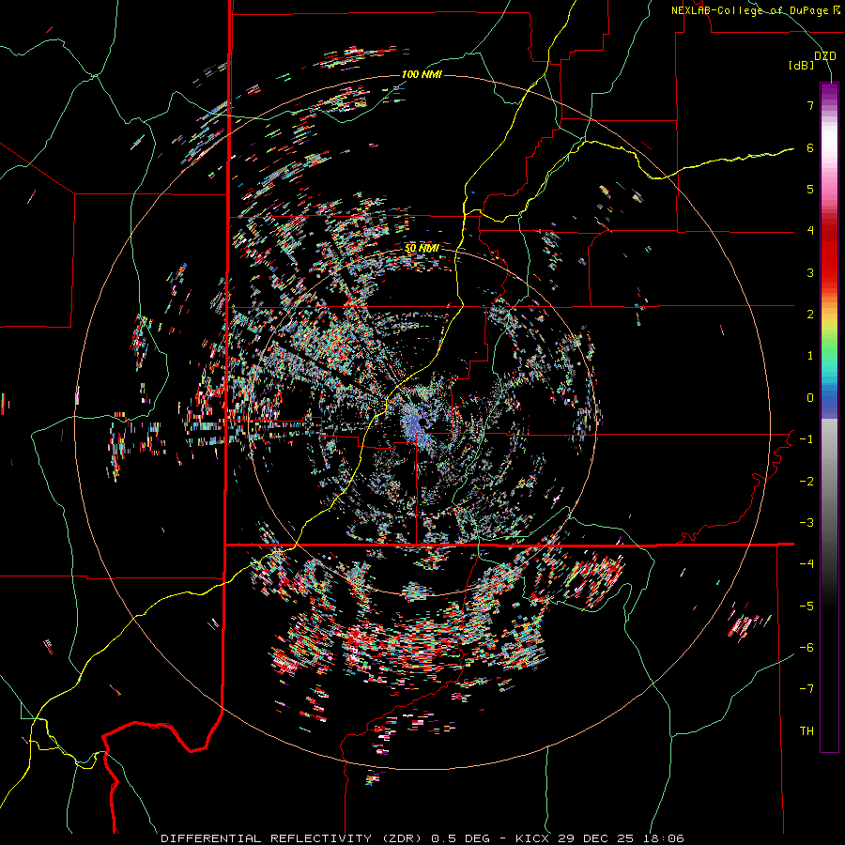Image resolution: width=845 pixels, height=845 pixels.
Task: Select the -5 dB scale value
Action: click(807, 607)
